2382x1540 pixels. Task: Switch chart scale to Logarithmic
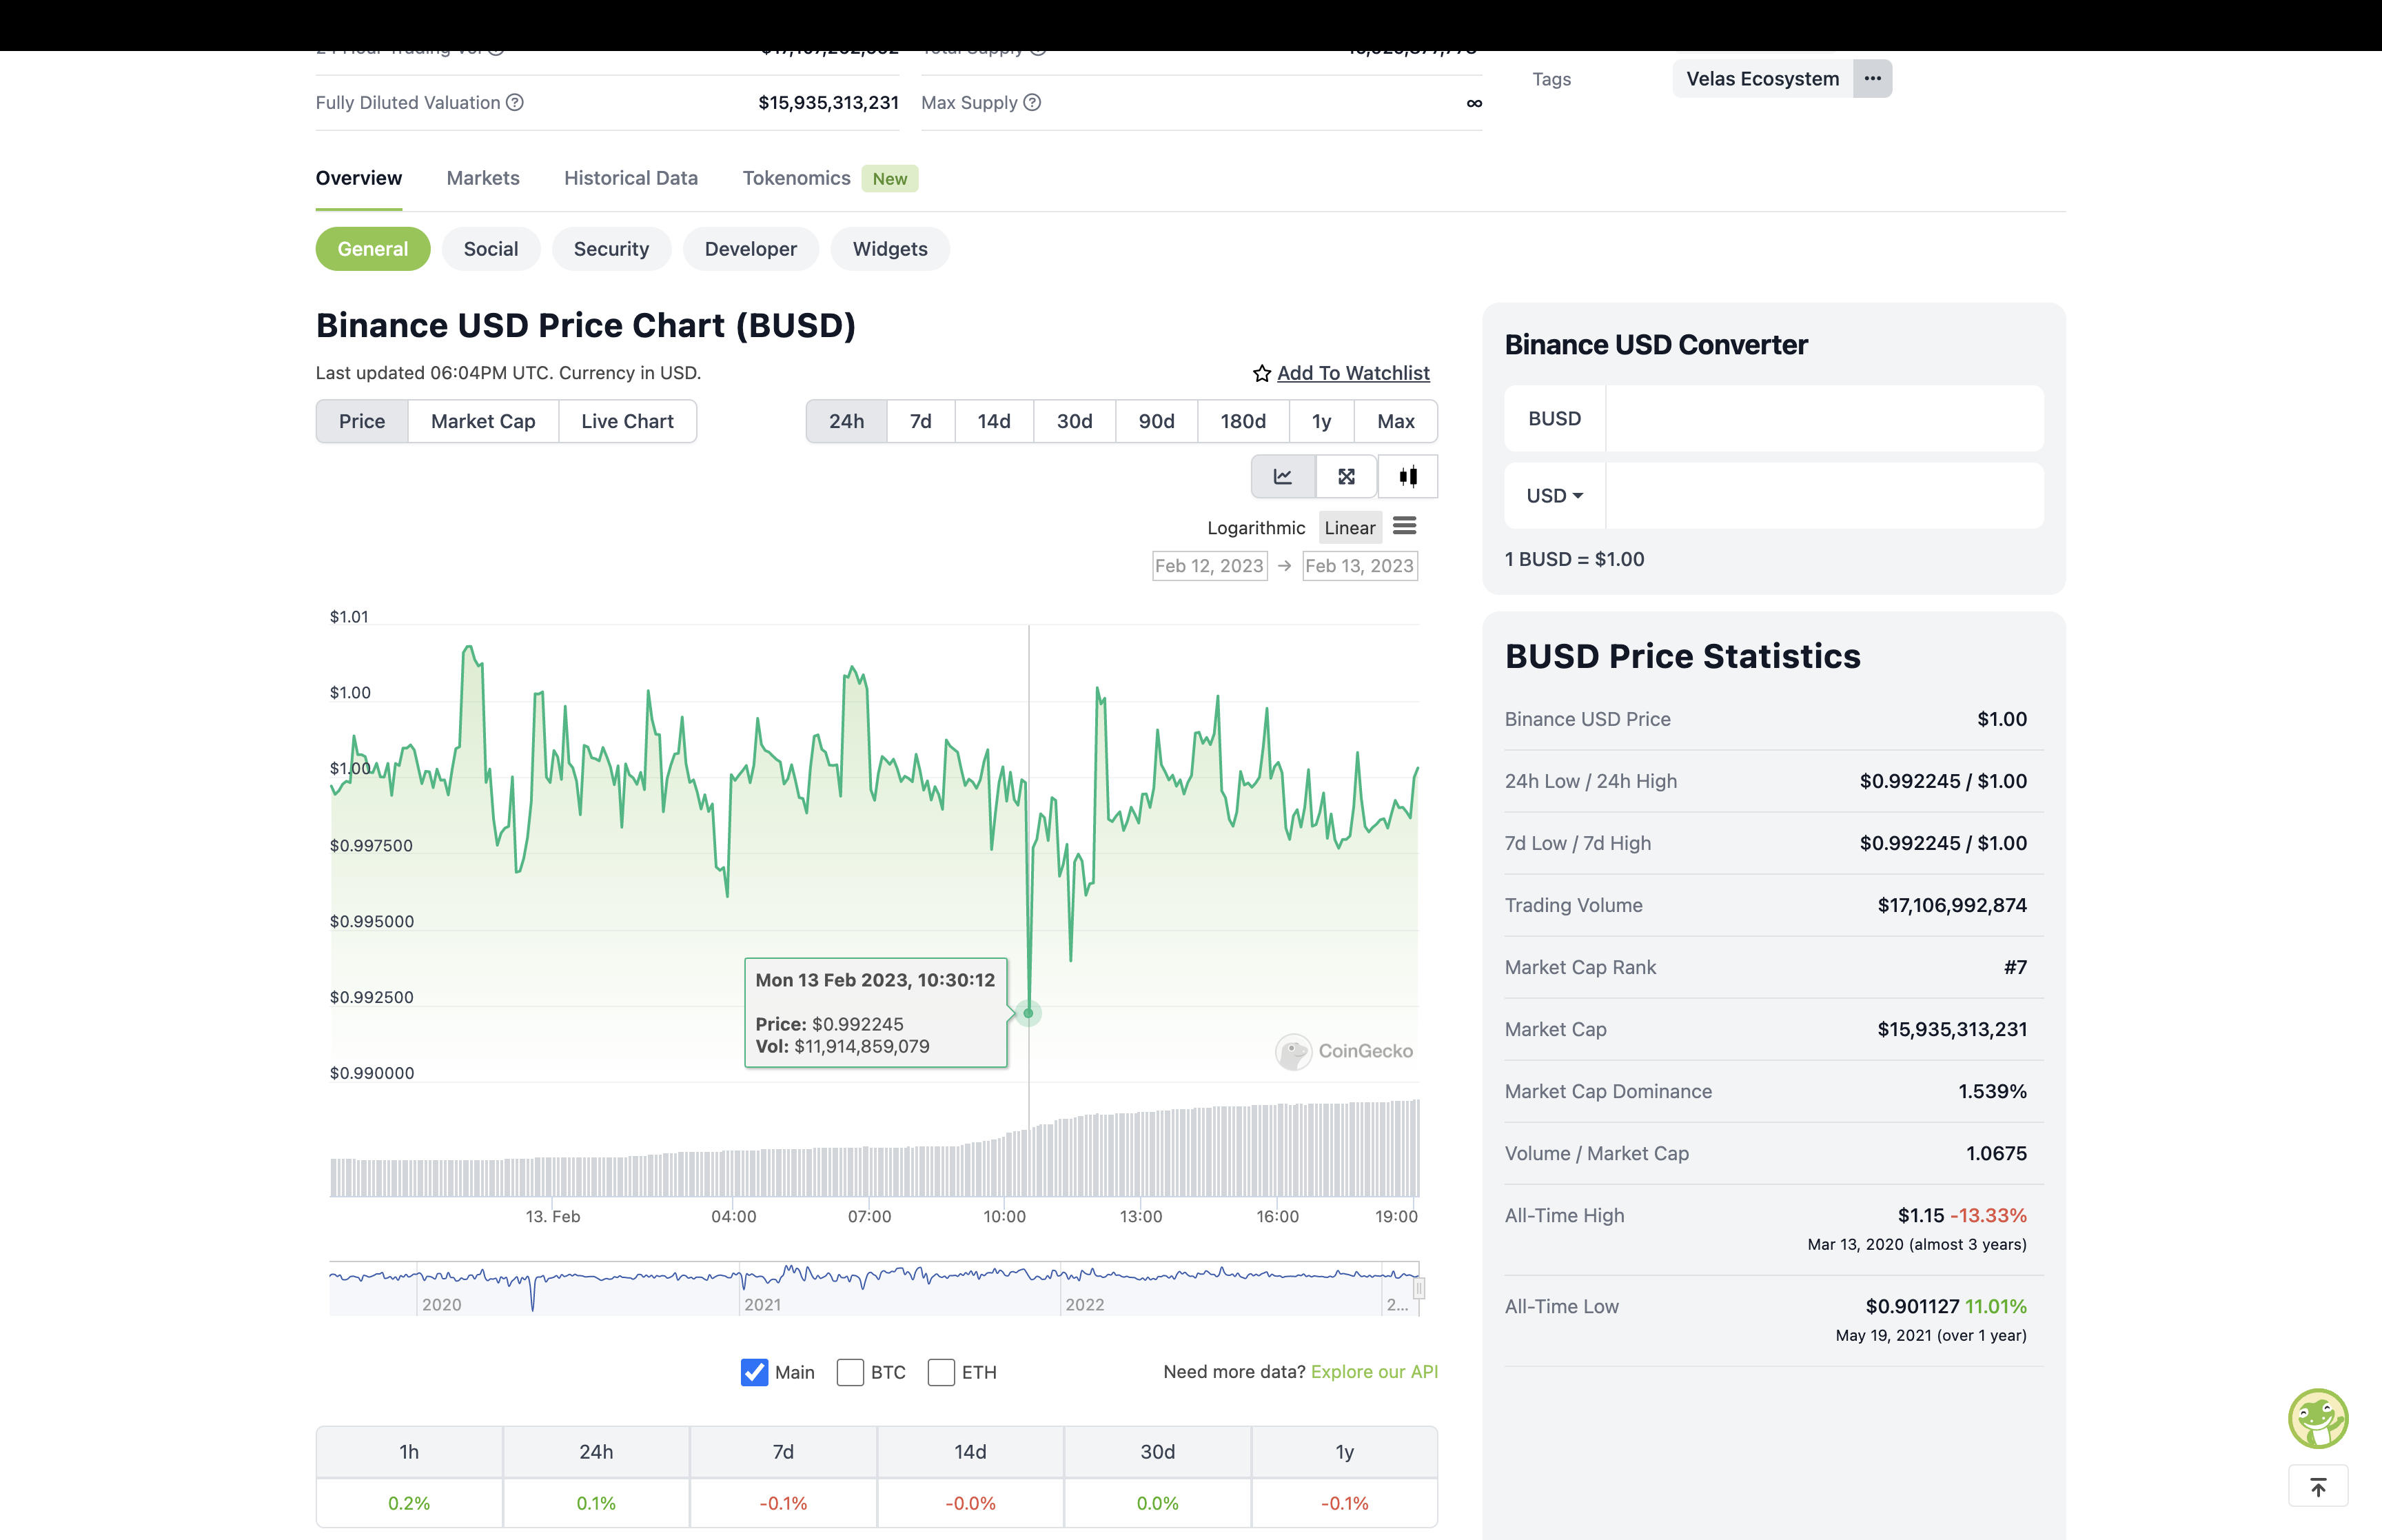pyautogui.click(x=1256, y=528)
